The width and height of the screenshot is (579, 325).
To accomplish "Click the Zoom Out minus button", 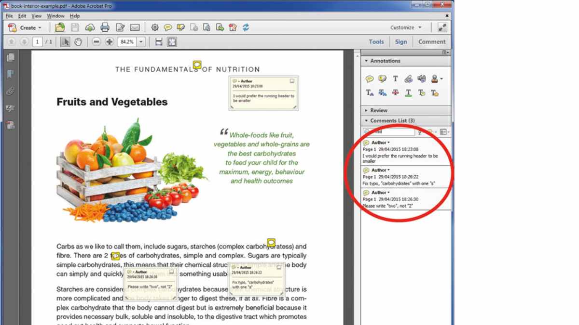I will click(96, 42).
